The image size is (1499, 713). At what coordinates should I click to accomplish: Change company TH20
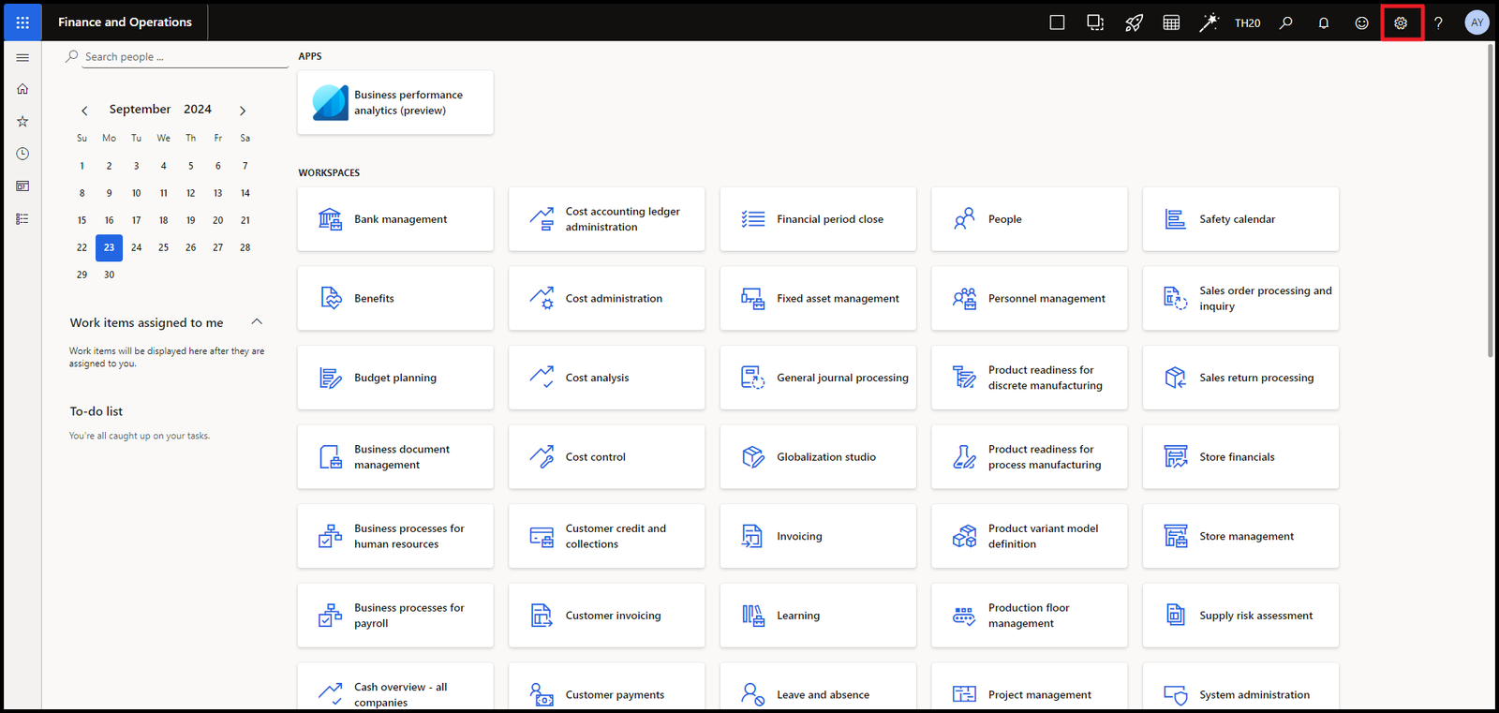click(1247, 23)
